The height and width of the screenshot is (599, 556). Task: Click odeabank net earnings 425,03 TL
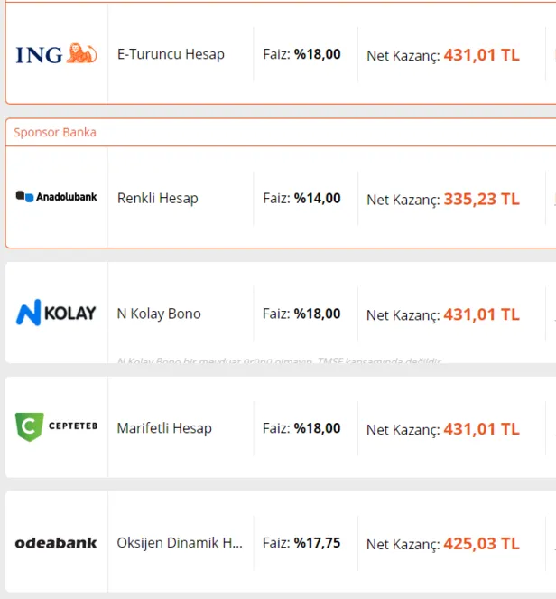click(481, 544)
